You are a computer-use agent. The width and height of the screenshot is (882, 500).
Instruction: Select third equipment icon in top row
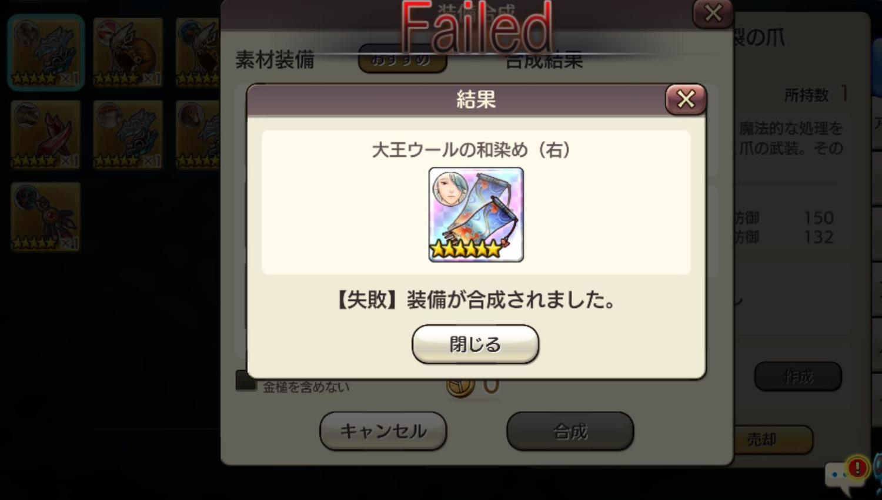point(198,52)
